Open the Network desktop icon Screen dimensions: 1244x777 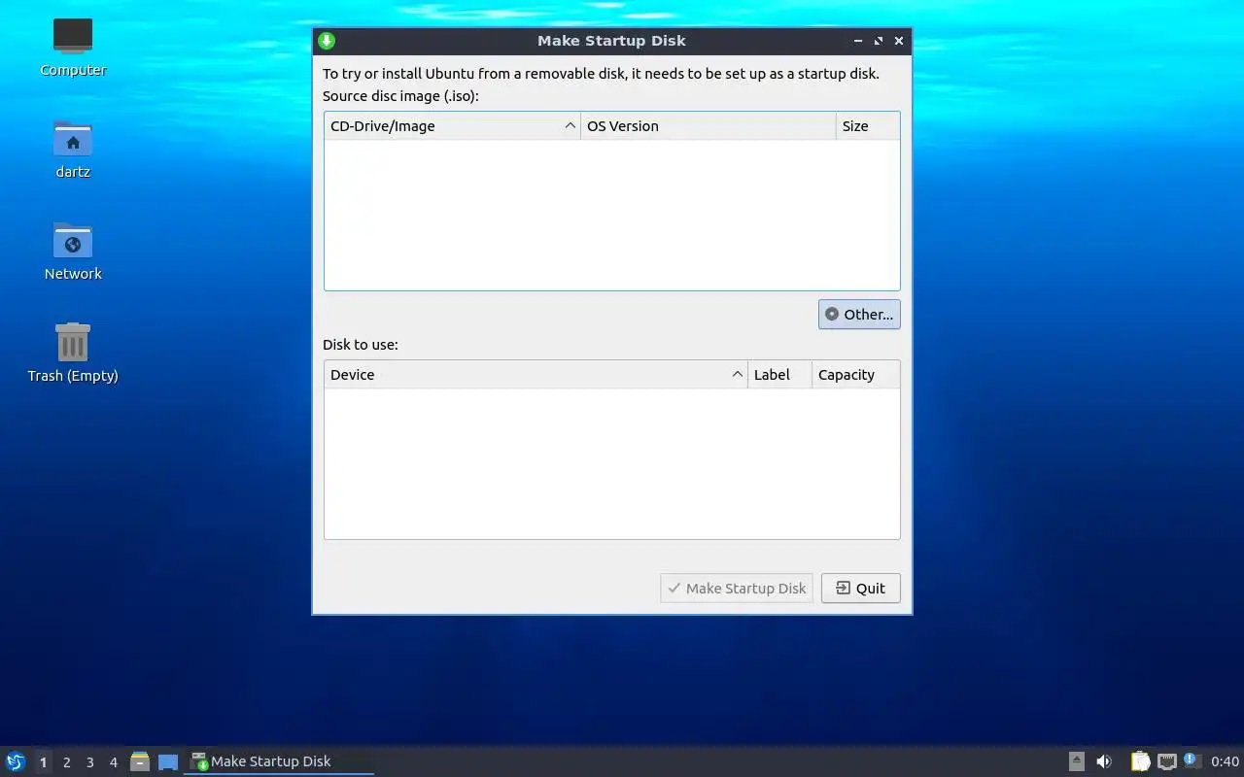point(73,250)
